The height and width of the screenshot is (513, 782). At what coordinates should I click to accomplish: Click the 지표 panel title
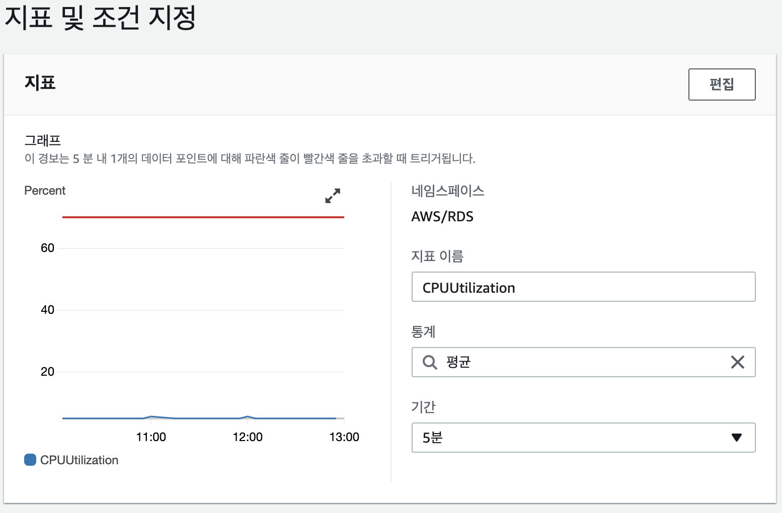40,82
